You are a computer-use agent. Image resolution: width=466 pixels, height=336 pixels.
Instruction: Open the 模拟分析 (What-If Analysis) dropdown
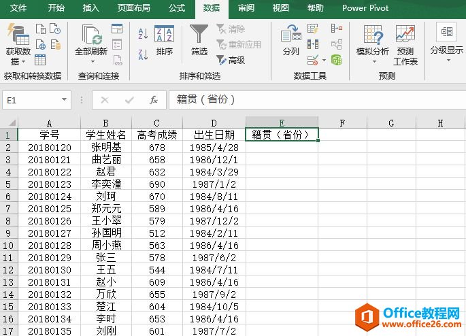373,44
